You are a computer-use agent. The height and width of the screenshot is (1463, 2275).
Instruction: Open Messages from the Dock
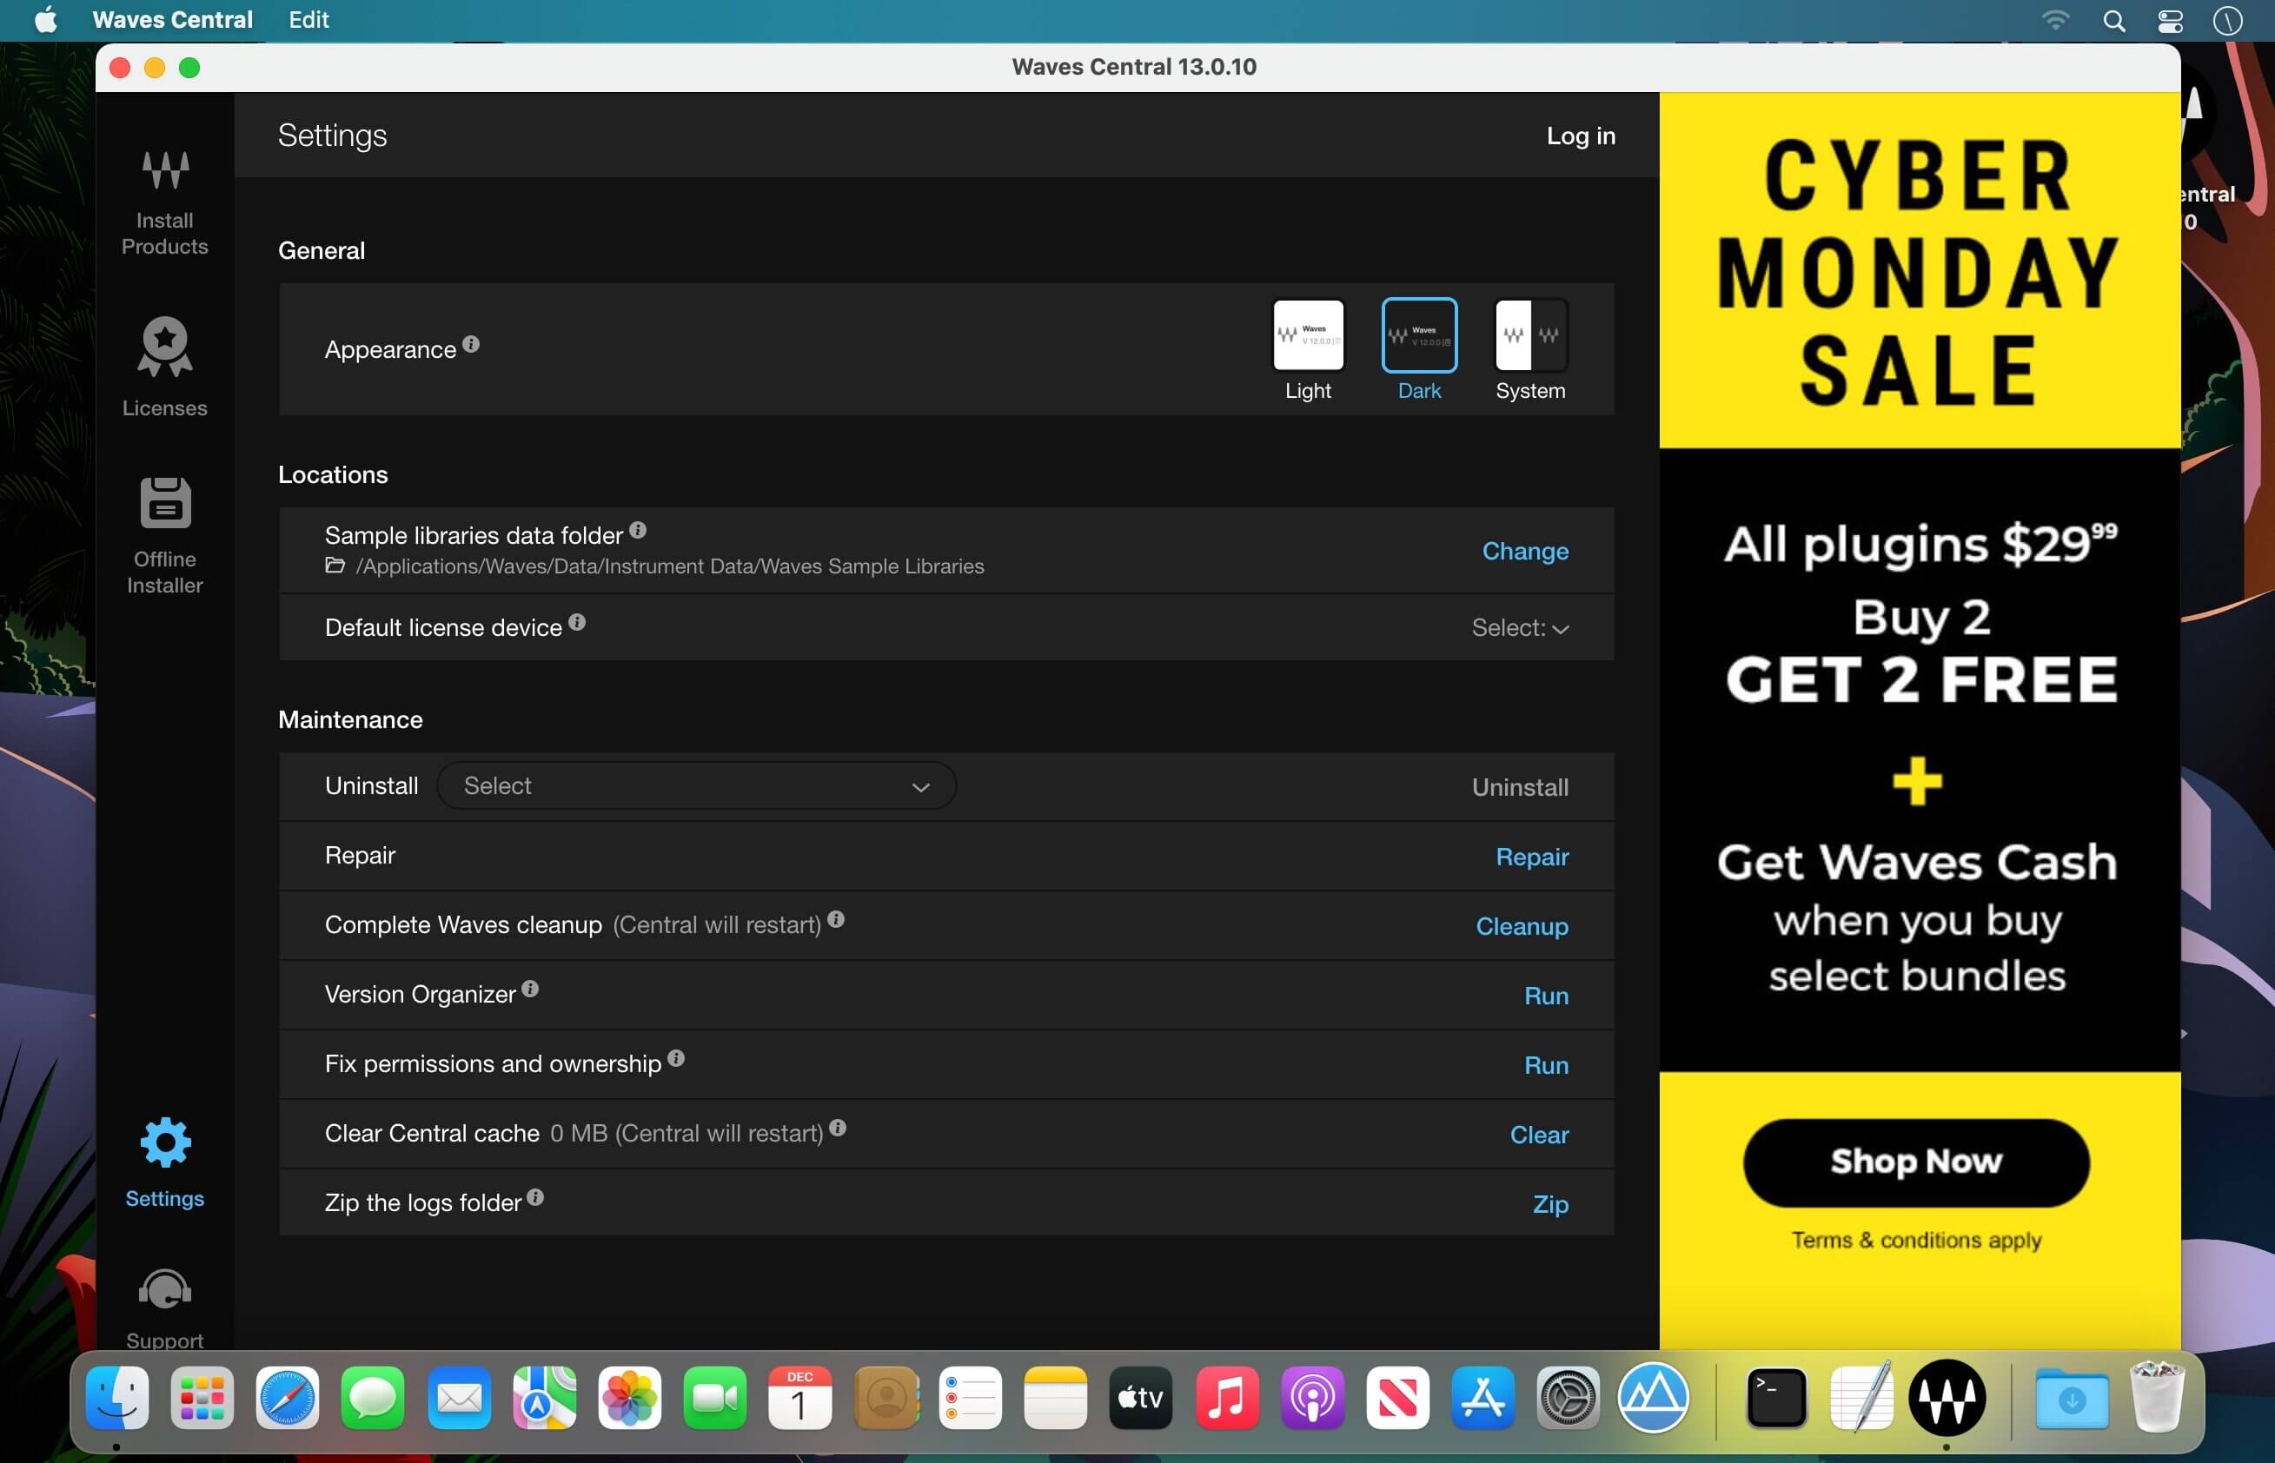[373, 1398]
